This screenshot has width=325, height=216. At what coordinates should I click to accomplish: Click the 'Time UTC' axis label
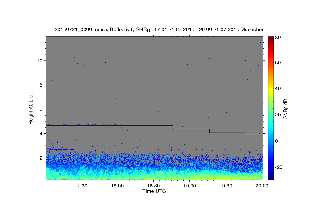tap(154, 191)
